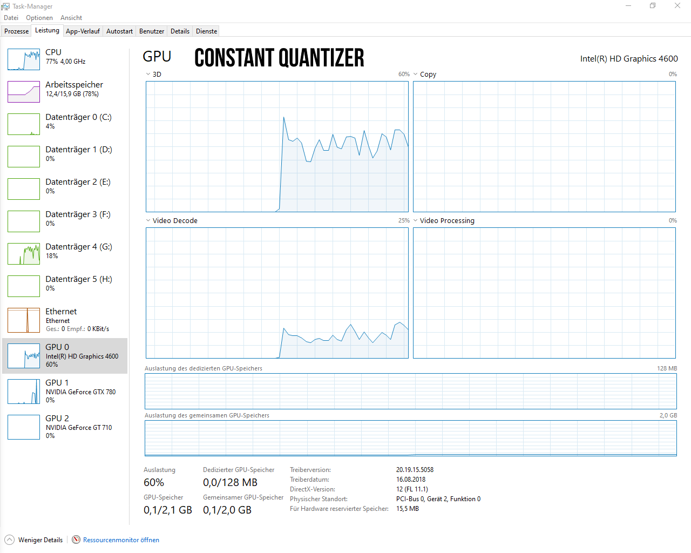This screenshot has height=553, width=691.
Task: Select Datenträger 0 (C:) disk thumbnail
Action: pyautogui.click(x=24, y=124)
